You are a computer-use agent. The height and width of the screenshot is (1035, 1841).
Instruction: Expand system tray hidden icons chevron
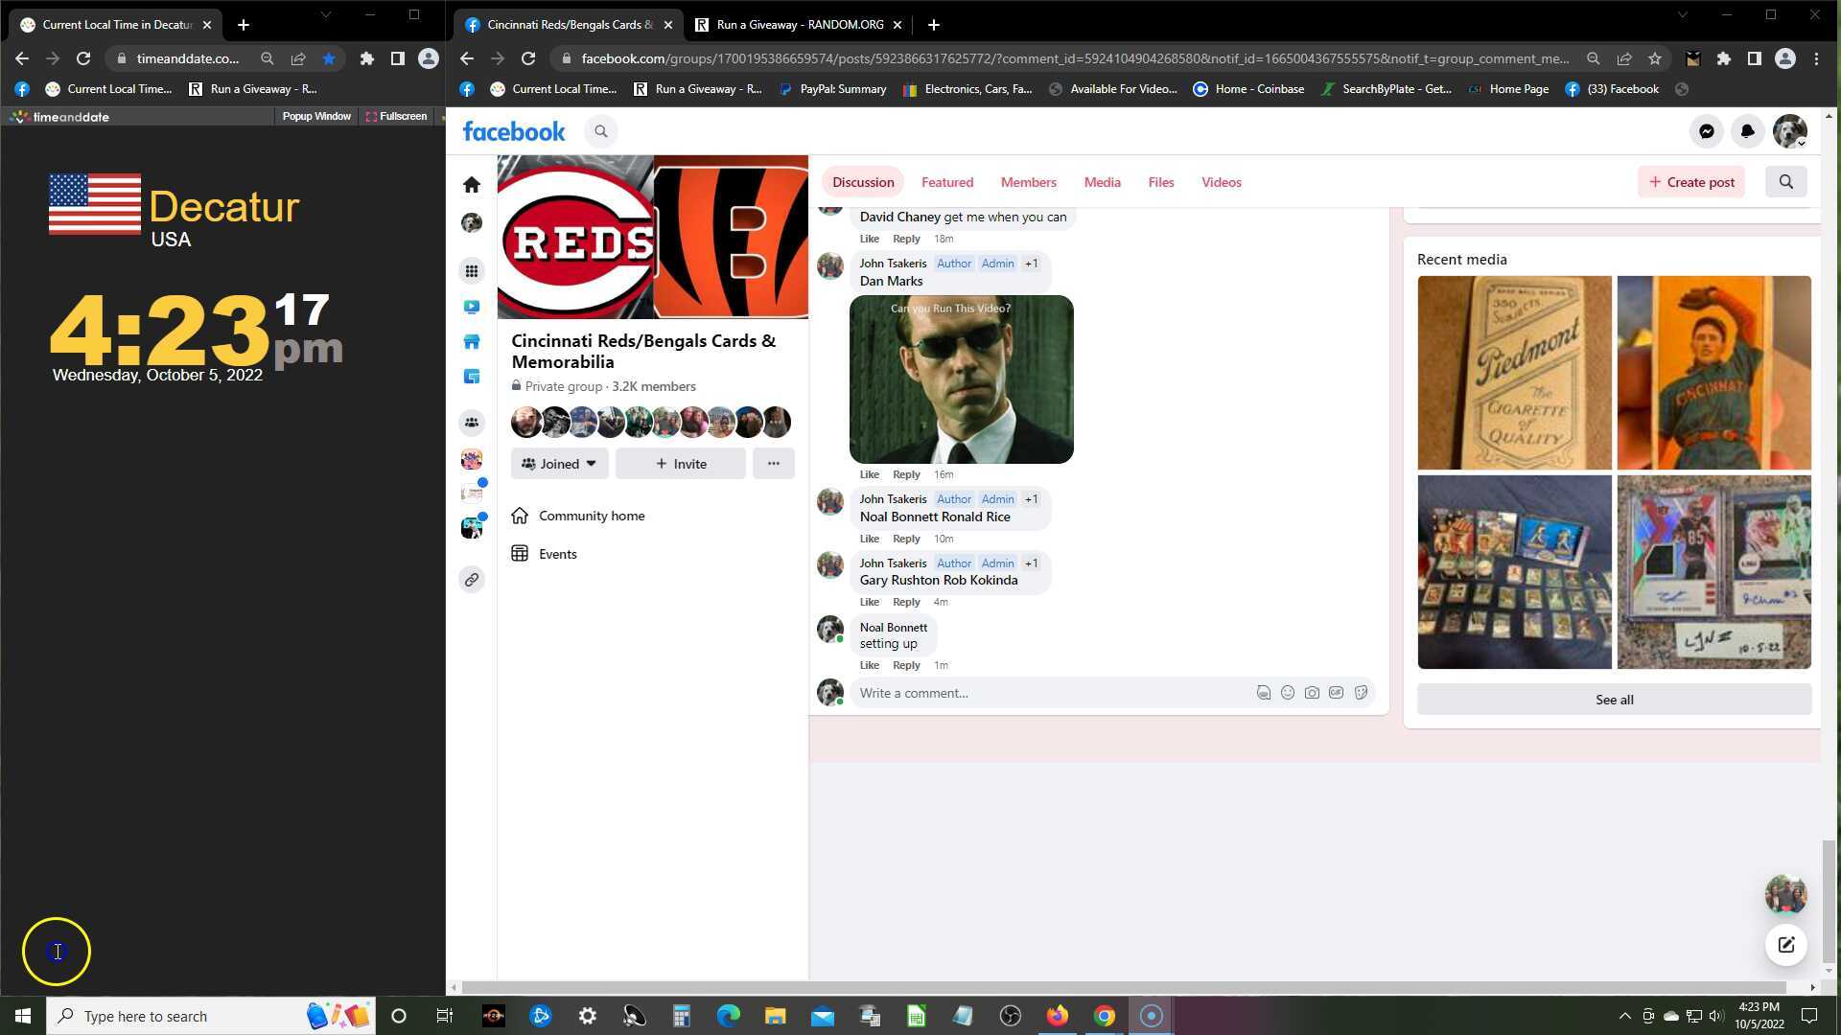pyautogui.click(x=1624, y=1016)
